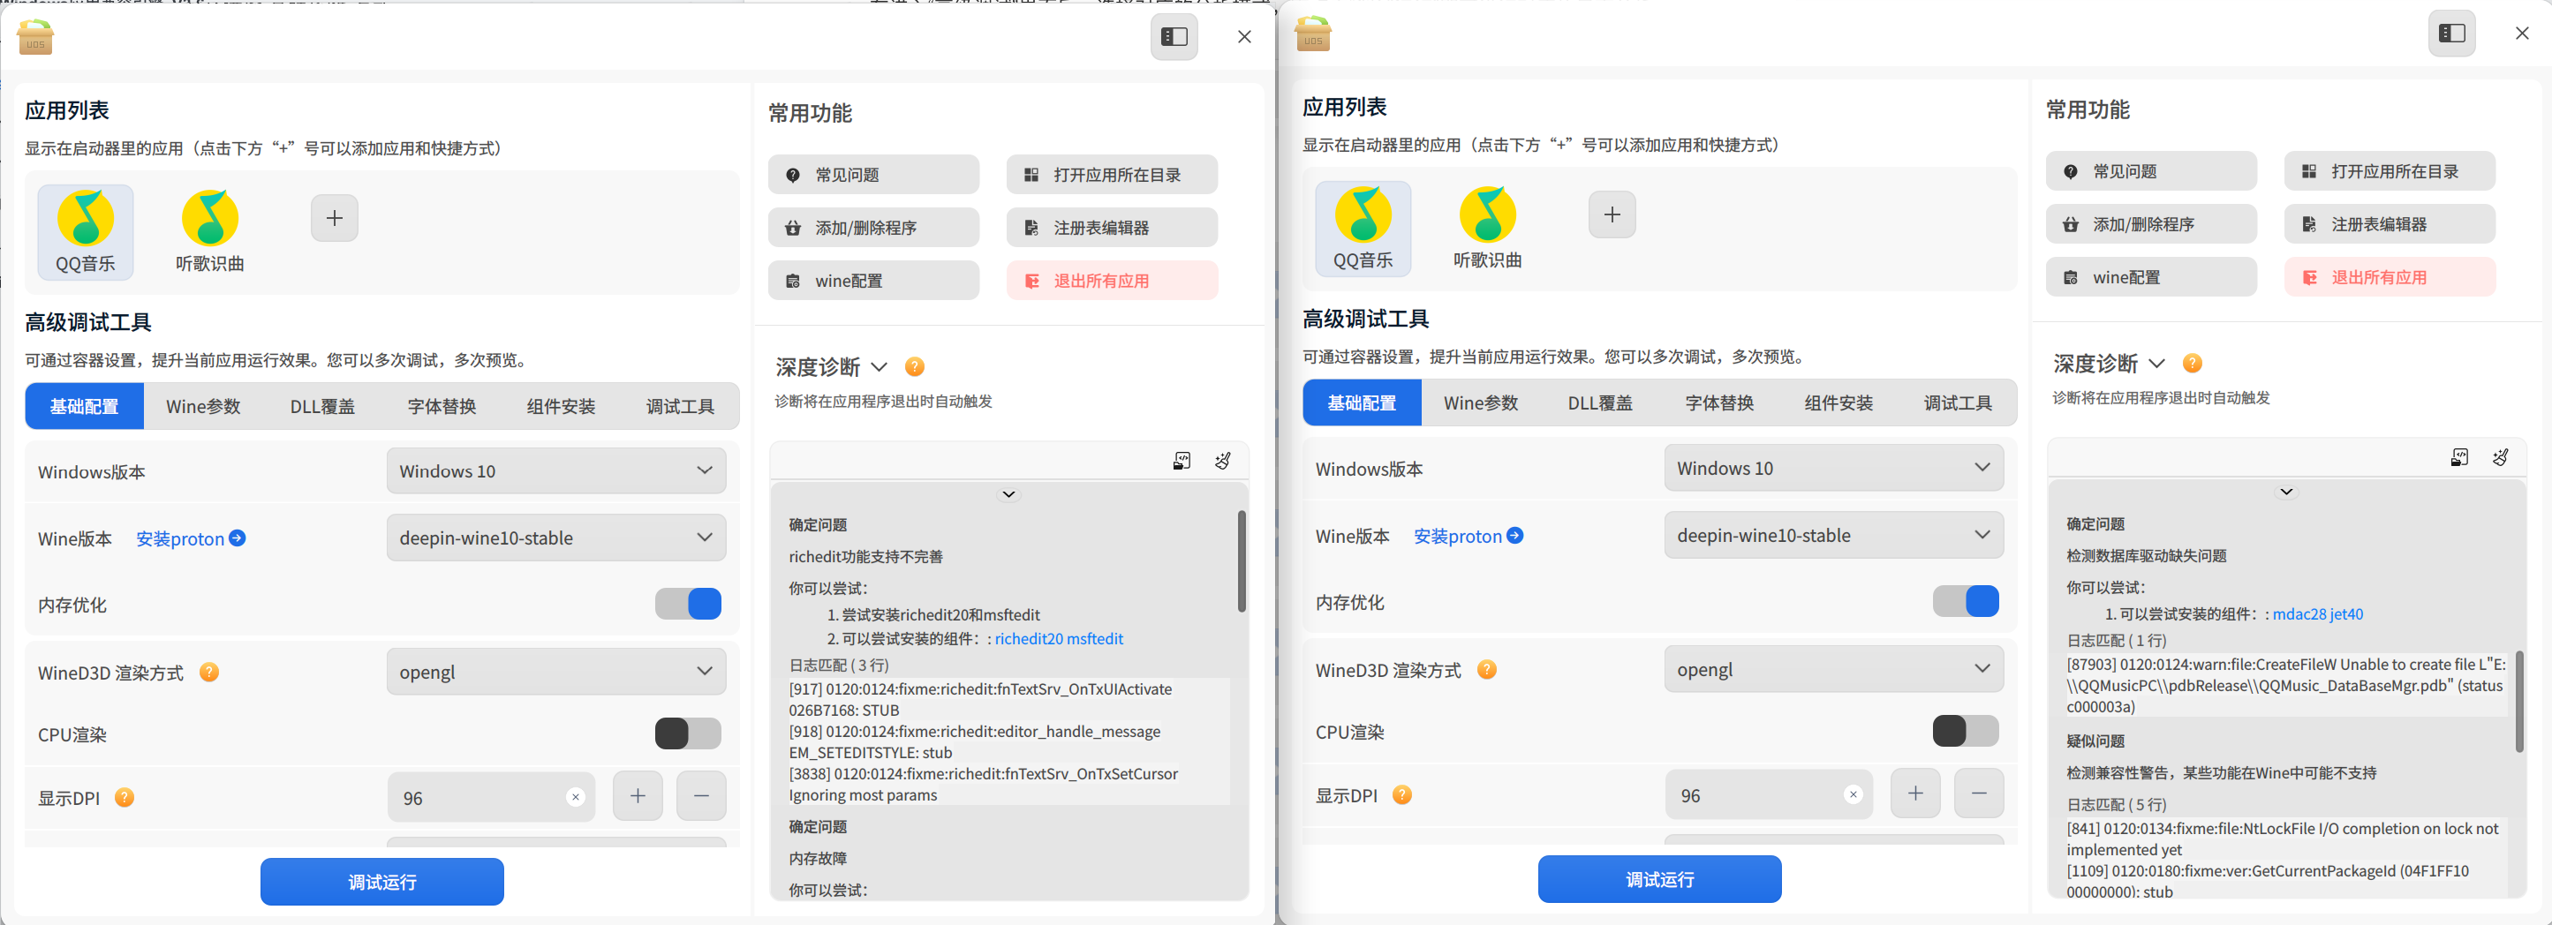This screenshot has height=925, width=2552.
Task: Open Windows版本 dropdown in left window
Action: tap(557, 470)
